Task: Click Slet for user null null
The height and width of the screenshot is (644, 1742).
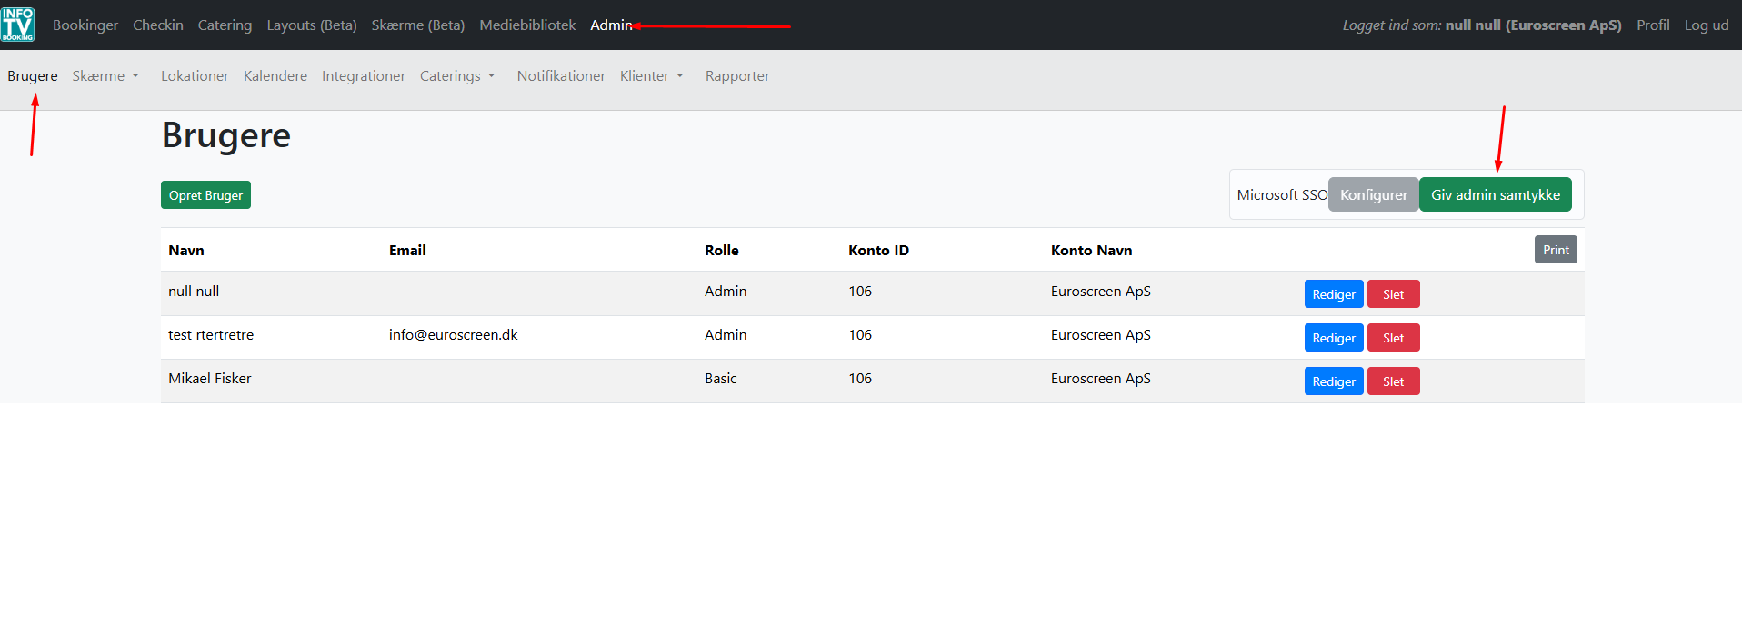Action: (1393, 294)
